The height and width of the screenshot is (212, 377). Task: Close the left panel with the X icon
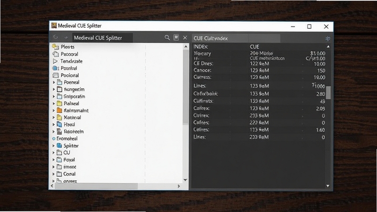tap(185, 38)
